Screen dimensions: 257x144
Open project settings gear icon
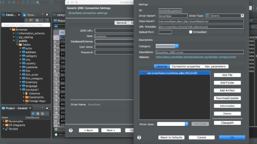33,113
